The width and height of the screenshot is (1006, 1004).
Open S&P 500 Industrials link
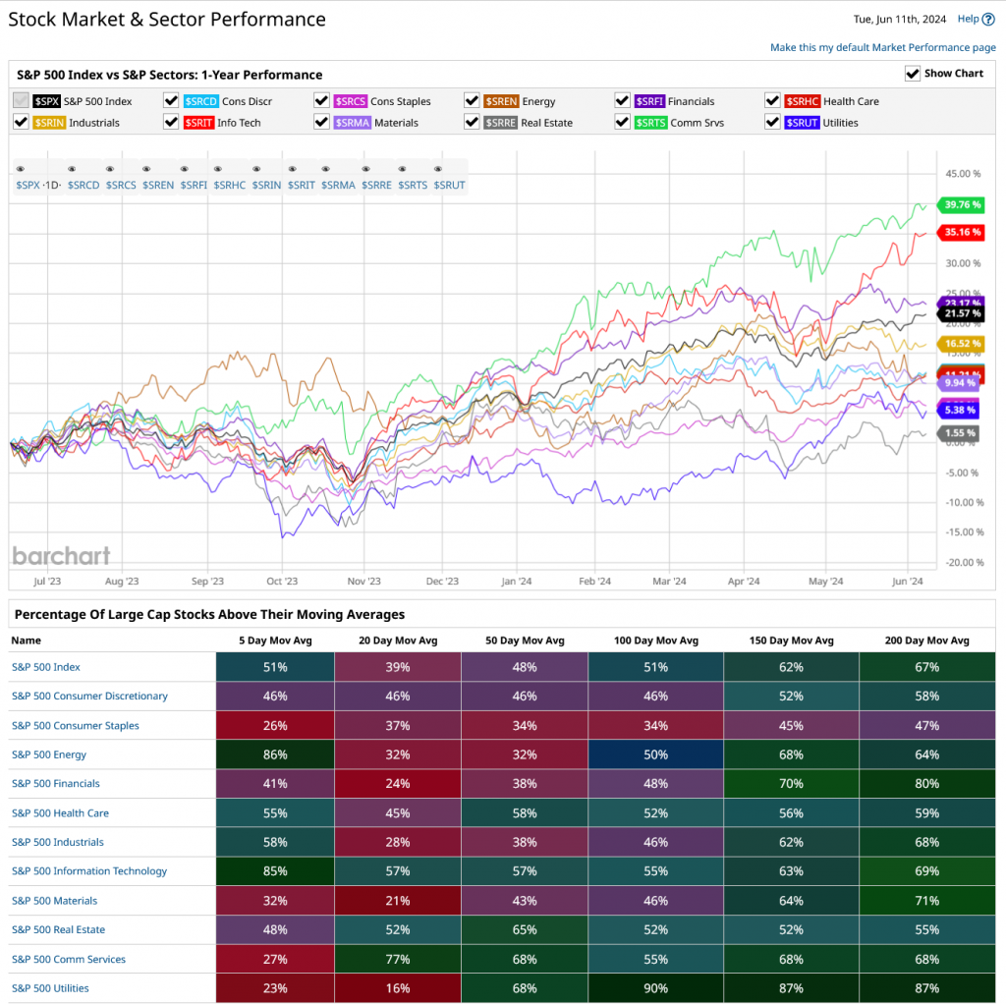(x=58, y=842)
